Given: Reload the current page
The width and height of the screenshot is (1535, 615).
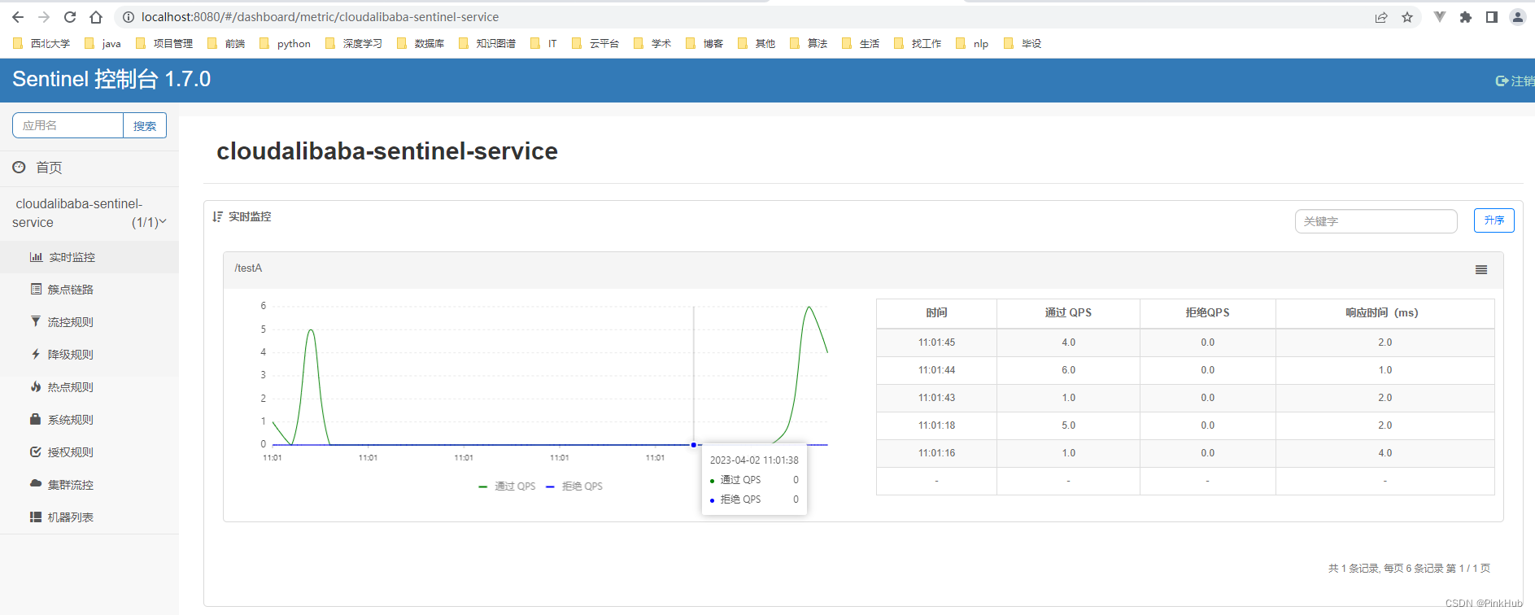Looking at the screenshot, I should 70,17.
